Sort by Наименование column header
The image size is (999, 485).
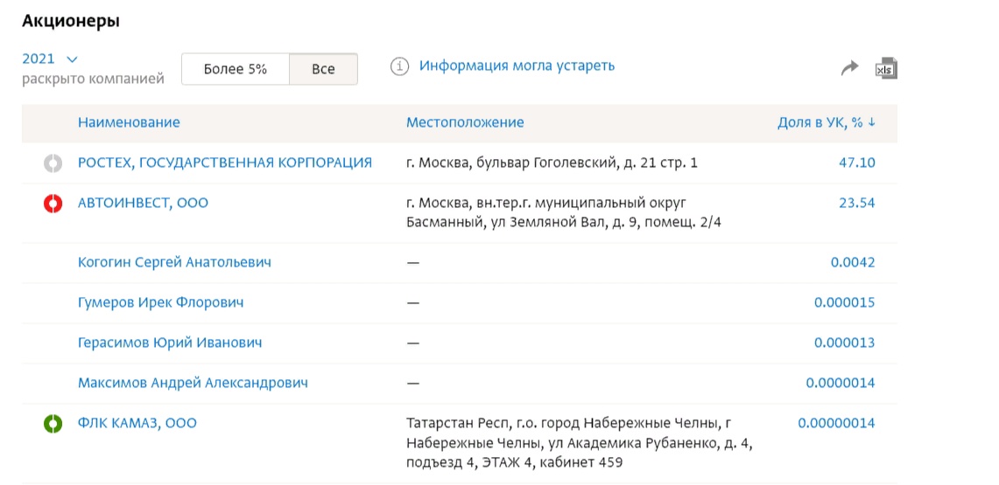click(x=129, y=122)
